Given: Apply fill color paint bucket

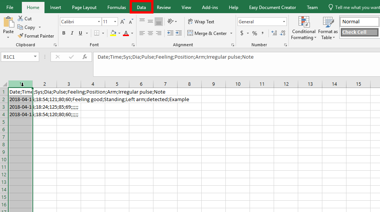Looking at the screenshot, I should (x=113, y=33).
